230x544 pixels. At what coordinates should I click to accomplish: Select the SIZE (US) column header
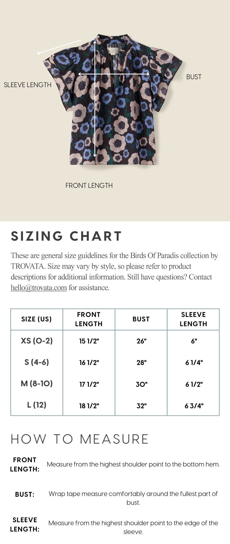tap(37, 319)
